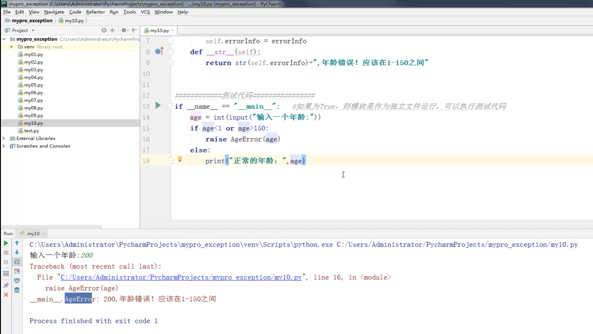Open the View menu
The width and height of the screenshot is (593, 334).
[x=34, y=12]
